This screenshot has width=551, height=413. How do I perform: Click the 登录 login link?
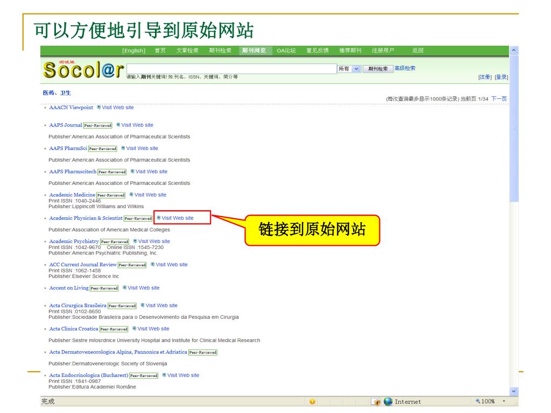coord(501,77)
